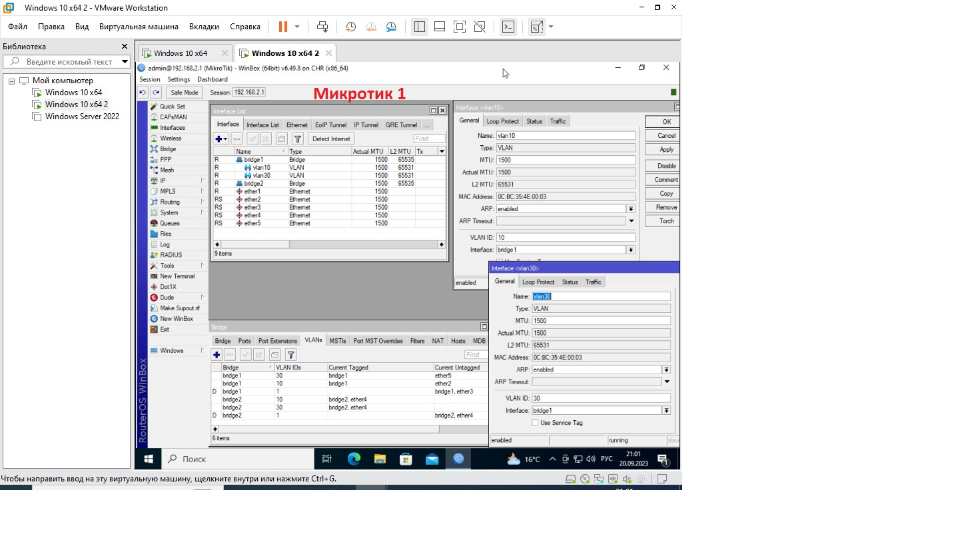Click WinBox redo arrow
This screenshot has height=546, width=958.
click(x=156, y=93)
